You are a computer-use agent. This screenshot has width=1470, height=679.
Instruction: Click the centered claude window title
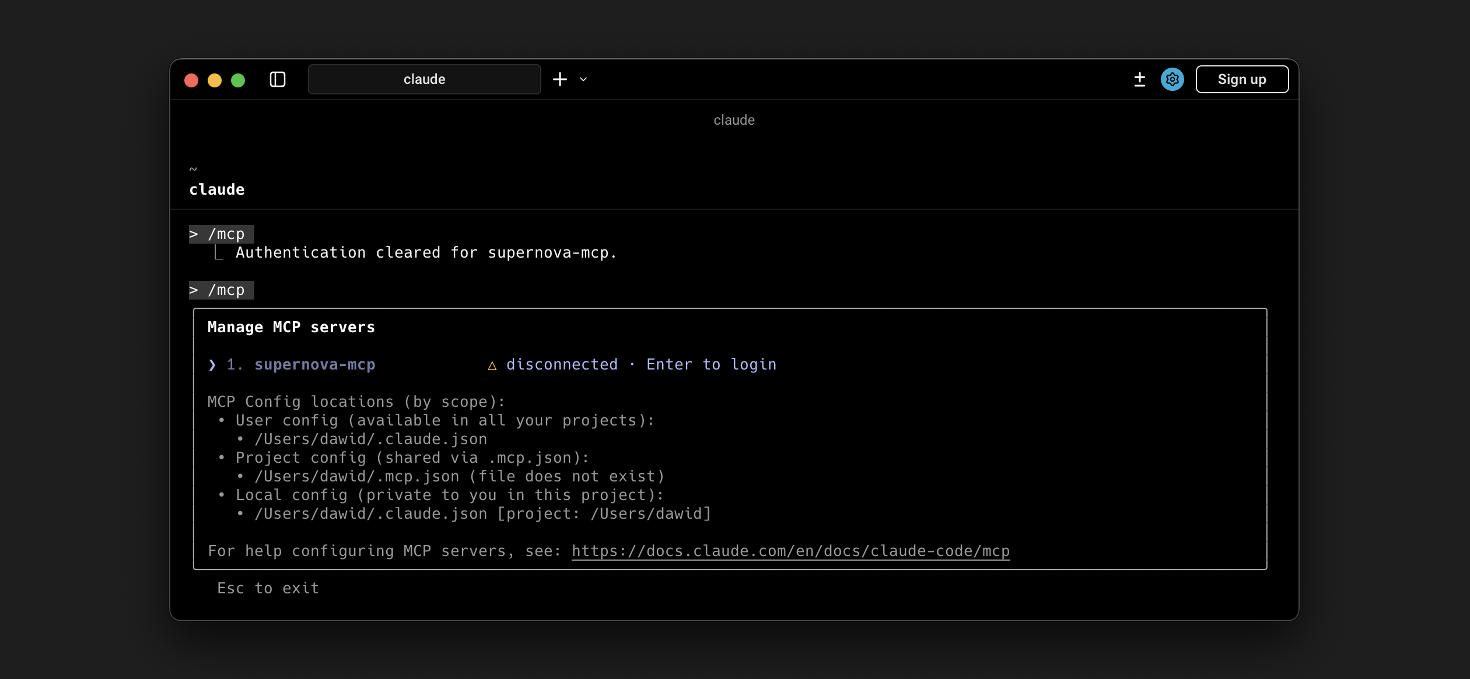point(734,120)
